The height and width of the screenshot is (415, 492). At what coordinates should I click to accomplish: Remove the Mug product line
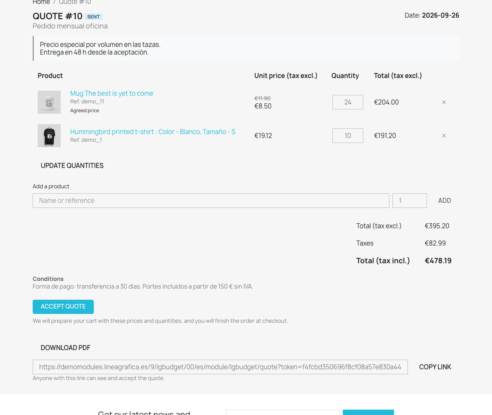pos(444,102)
